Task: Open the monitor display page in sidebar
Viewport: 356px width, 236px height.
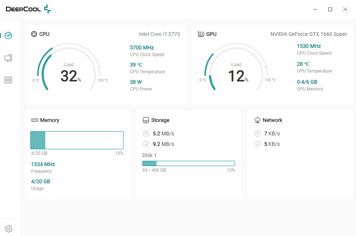Action: point(8,58)
